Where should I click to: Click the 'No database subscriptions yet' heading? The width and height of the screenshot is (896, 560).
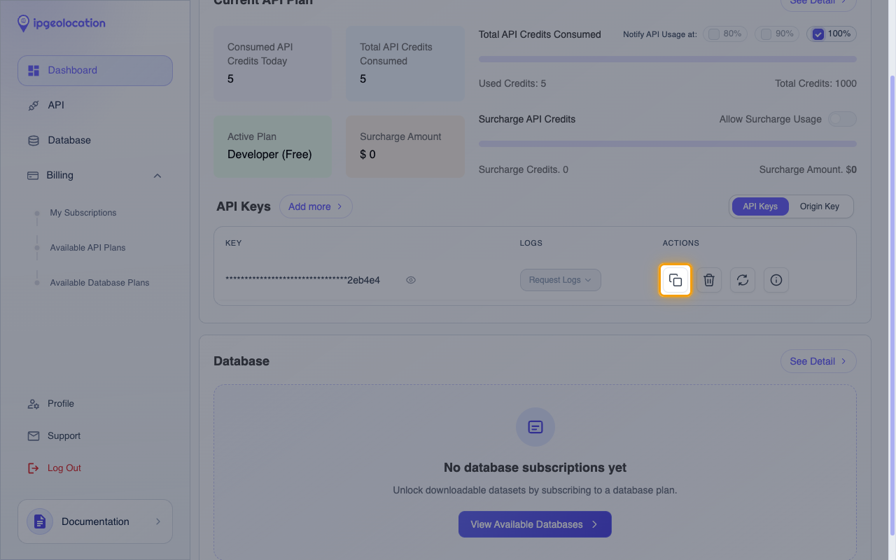click(x=535, y=468)
